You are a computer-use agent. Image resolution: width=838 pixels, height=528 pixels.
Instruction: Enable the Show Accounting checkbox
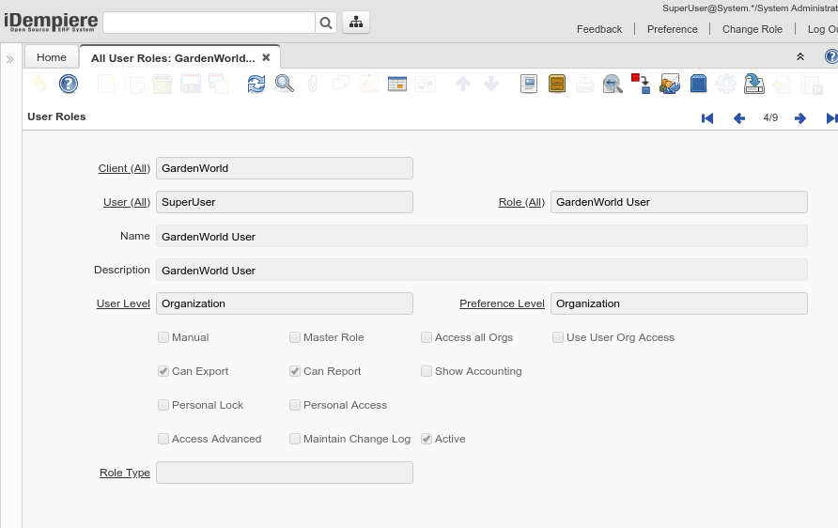click(x=427, y=371)
